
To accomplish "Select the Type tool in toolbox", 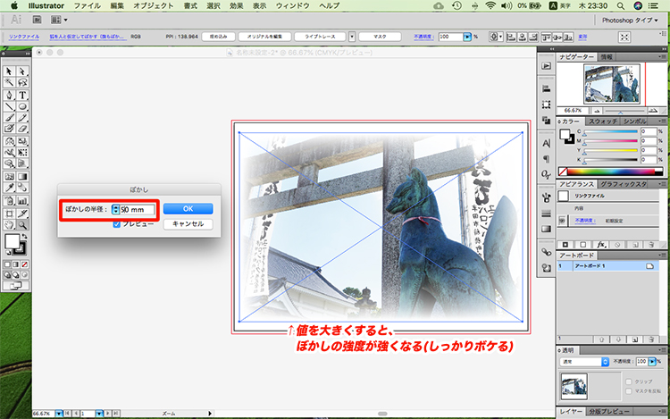I will tap(21, 95).
